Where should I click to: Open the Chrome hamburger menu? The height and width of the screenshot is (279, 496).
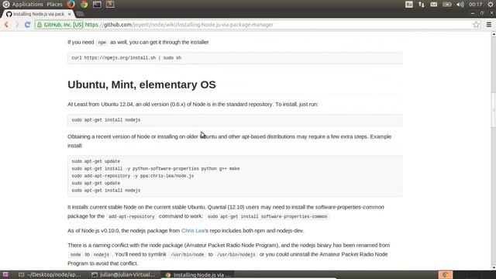[x=489, y=25]
